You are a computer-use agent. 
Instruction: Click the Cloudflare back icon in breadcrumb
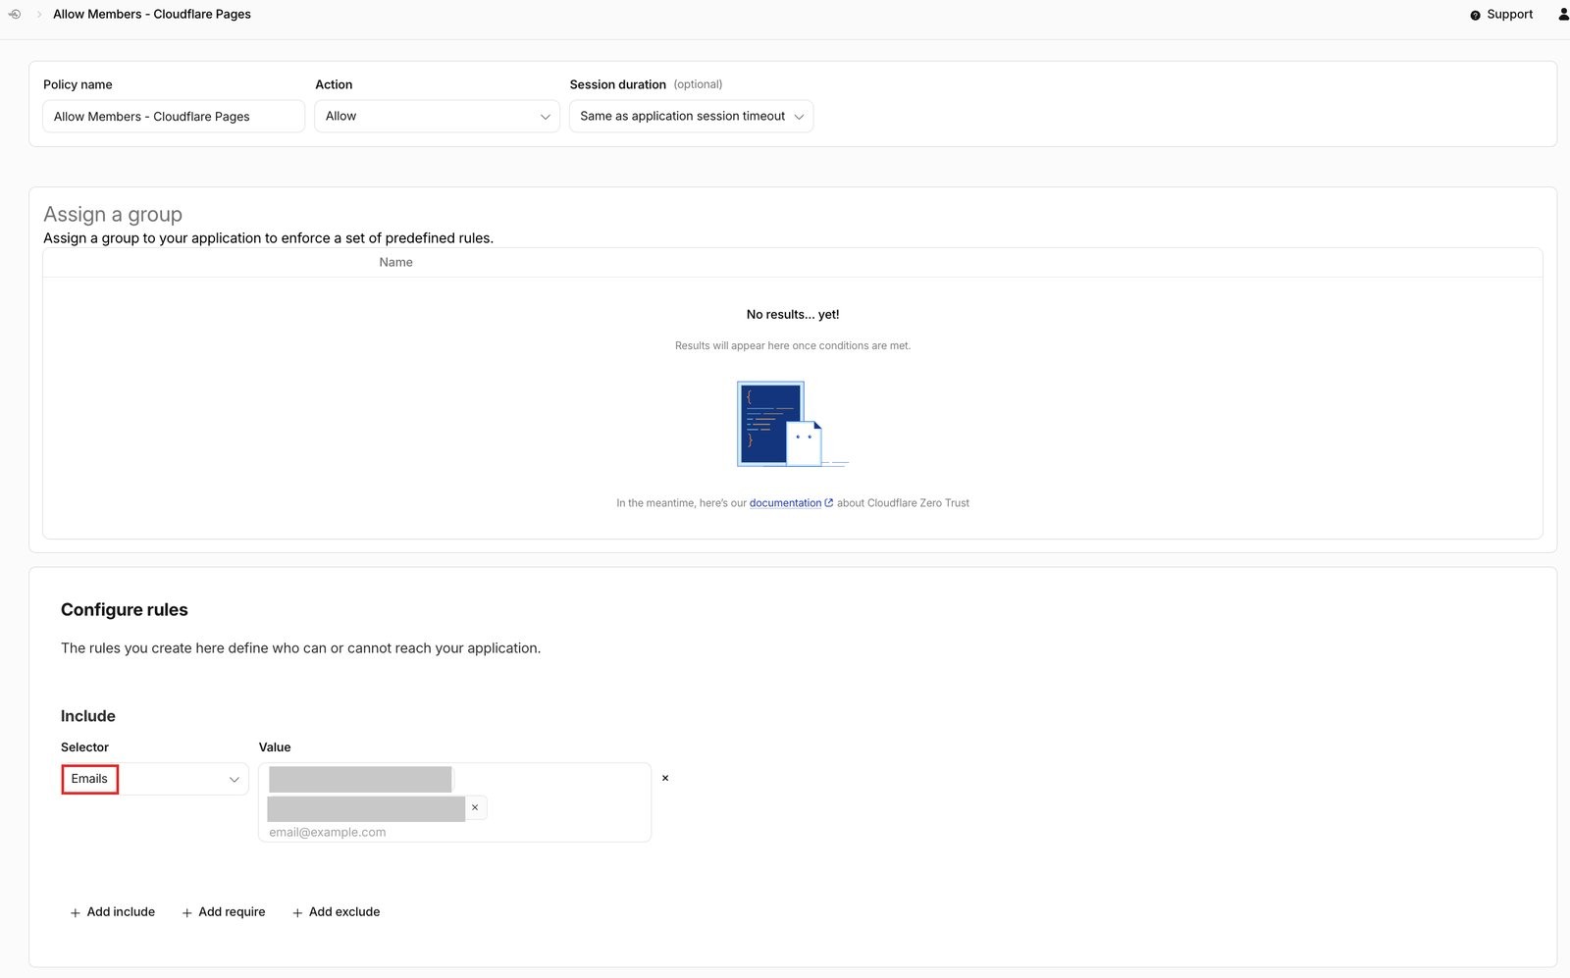pos(14,14)
